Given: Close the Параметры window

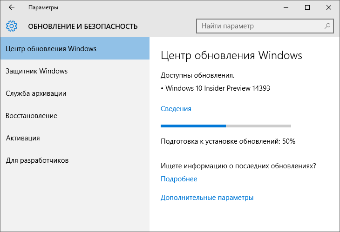Looking at the screenshot, I should pos(329,8).
